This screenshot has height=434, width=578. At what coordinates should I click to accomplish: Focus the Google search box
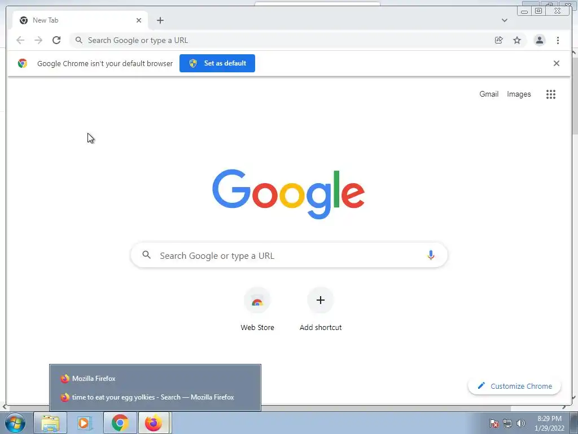pos(289,255)
